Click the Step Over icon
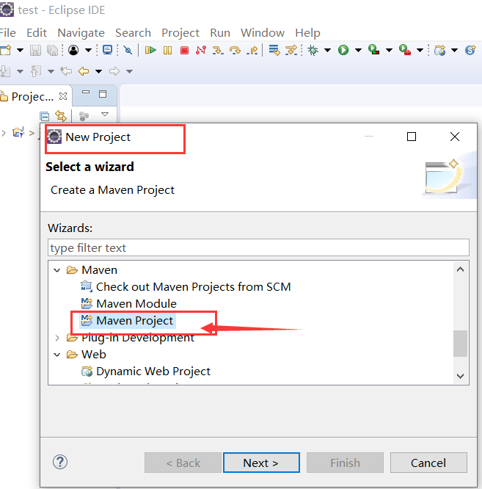The width and height of the screenshot is (482, 489). tap(235, 50)
